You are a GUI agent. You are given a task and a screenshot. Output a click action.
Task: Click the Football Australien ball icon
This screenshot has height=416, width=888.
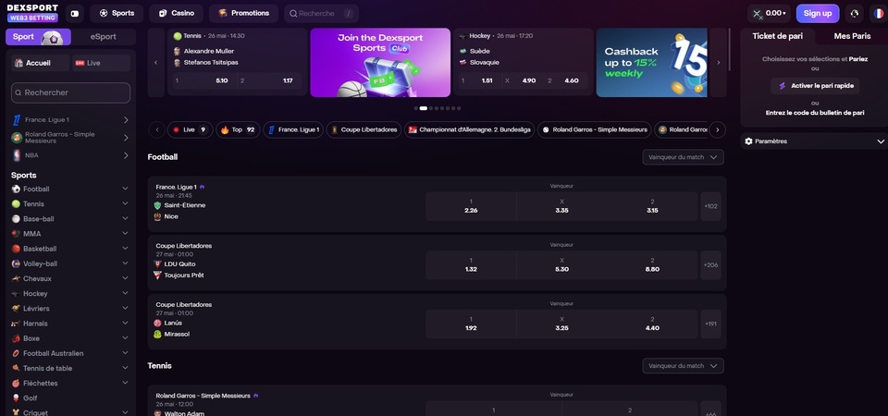(16, 353)
